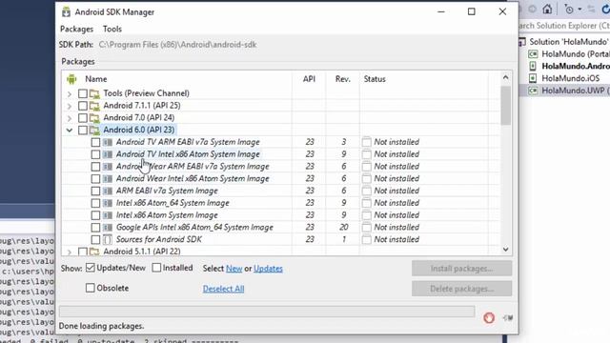Click the Deselect All link

[223, 289]
